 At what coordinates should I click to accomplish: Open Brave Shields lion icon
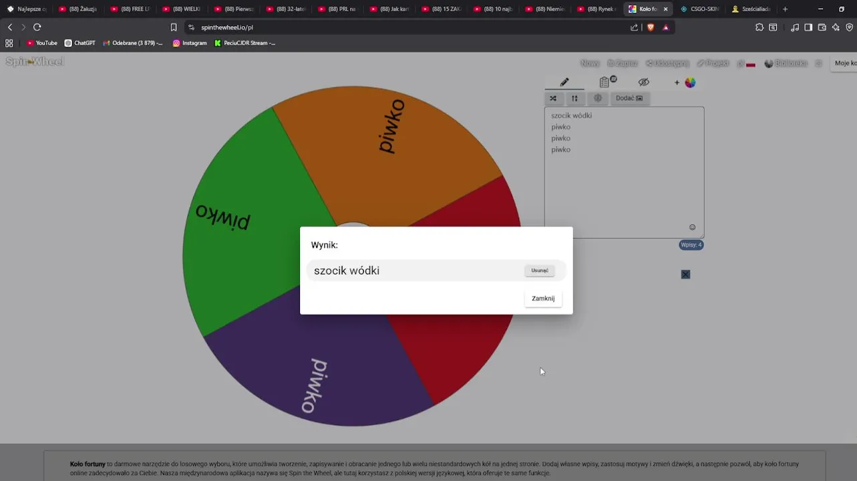(x=650, y=27)
